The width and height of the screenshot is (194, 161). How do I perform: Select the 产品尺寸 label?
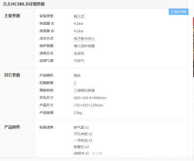47,105
